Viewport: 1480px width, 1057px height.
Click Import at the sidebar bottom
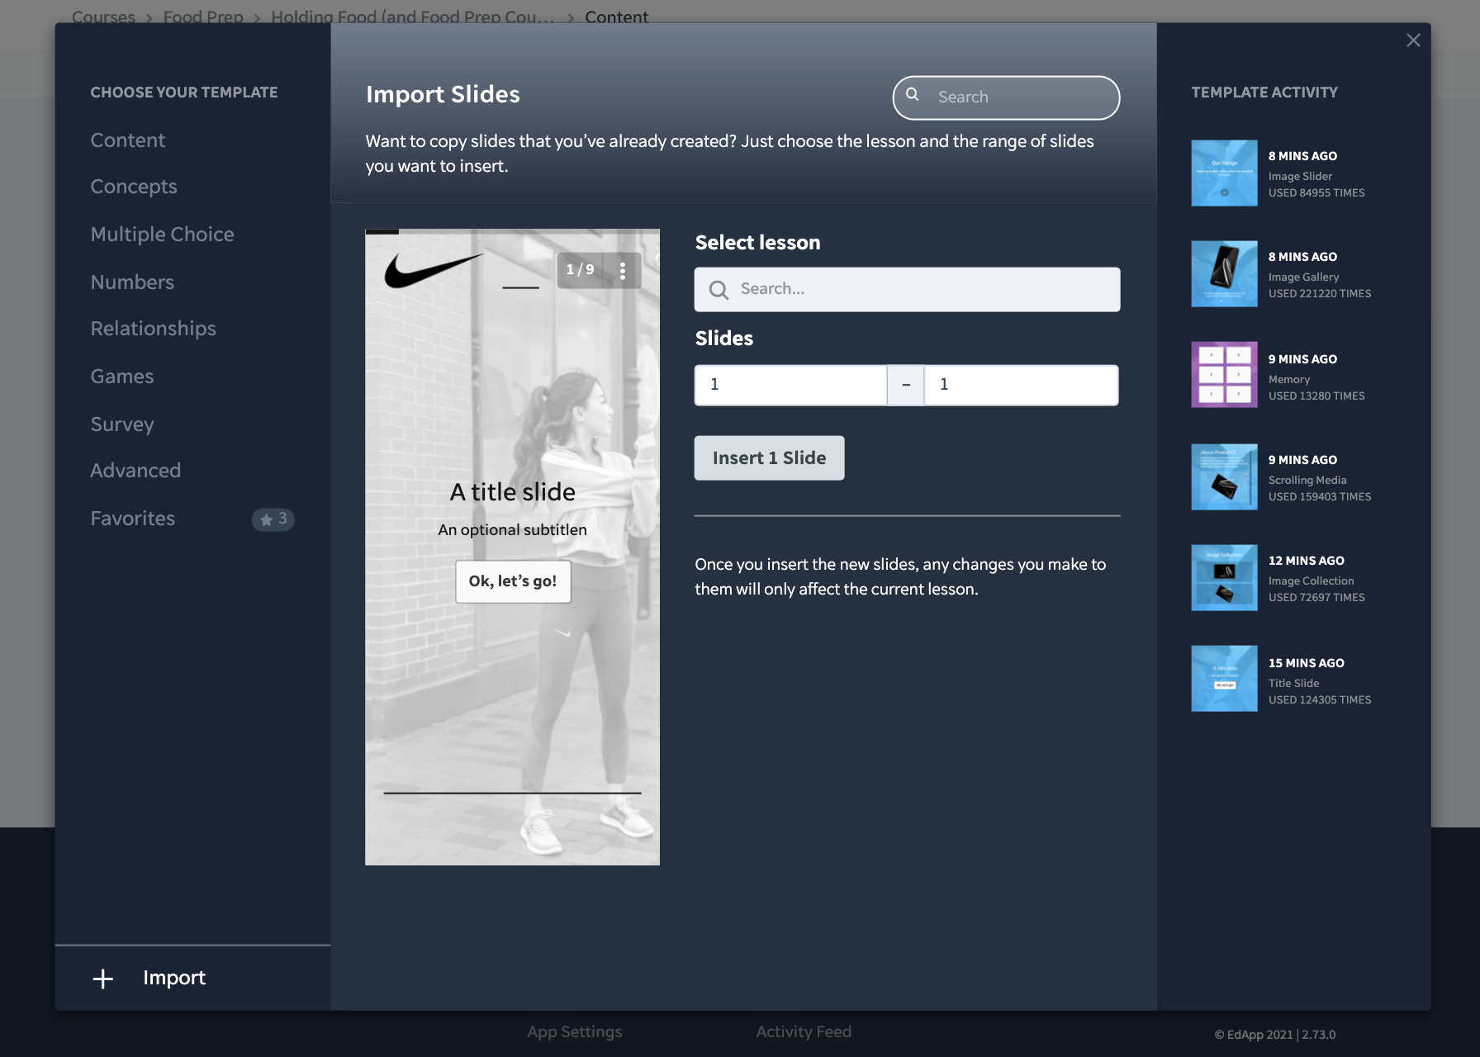pos(174,978)
